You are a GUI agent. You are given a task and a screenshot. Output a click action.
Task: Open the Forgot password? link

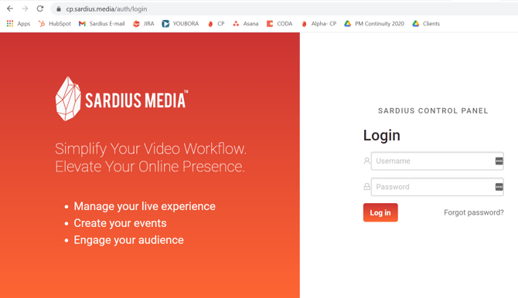click(x=474, y=212)
